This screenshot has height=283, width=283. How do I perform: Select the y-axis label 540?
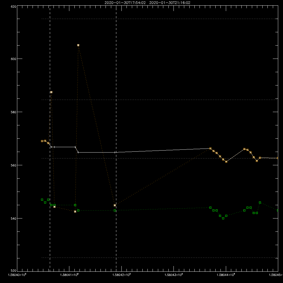14,218
